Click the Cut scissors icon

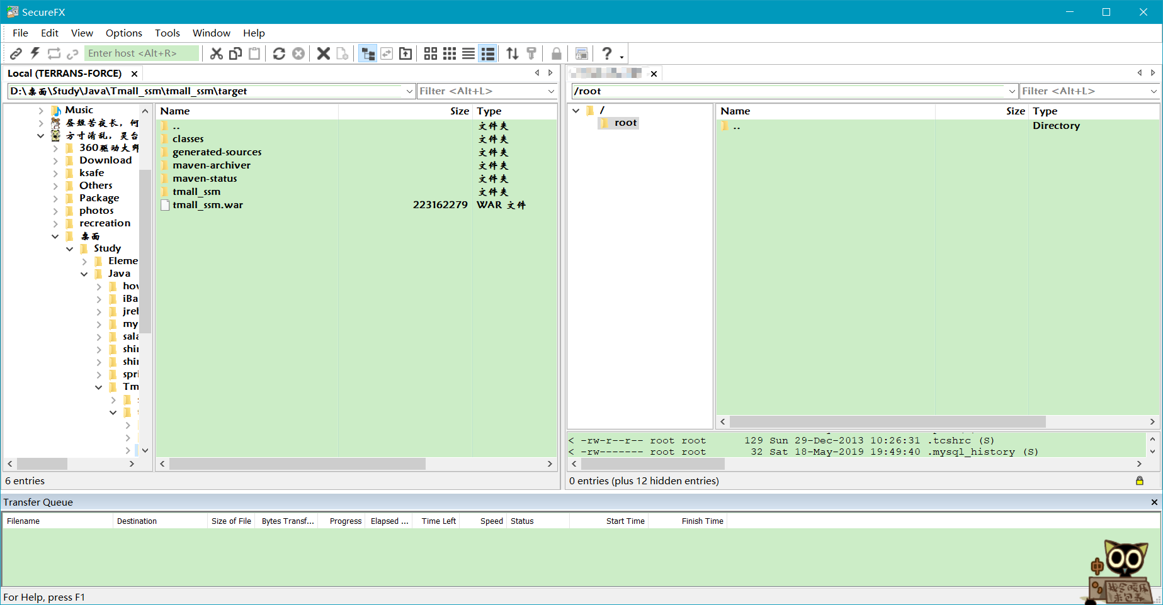217,53
